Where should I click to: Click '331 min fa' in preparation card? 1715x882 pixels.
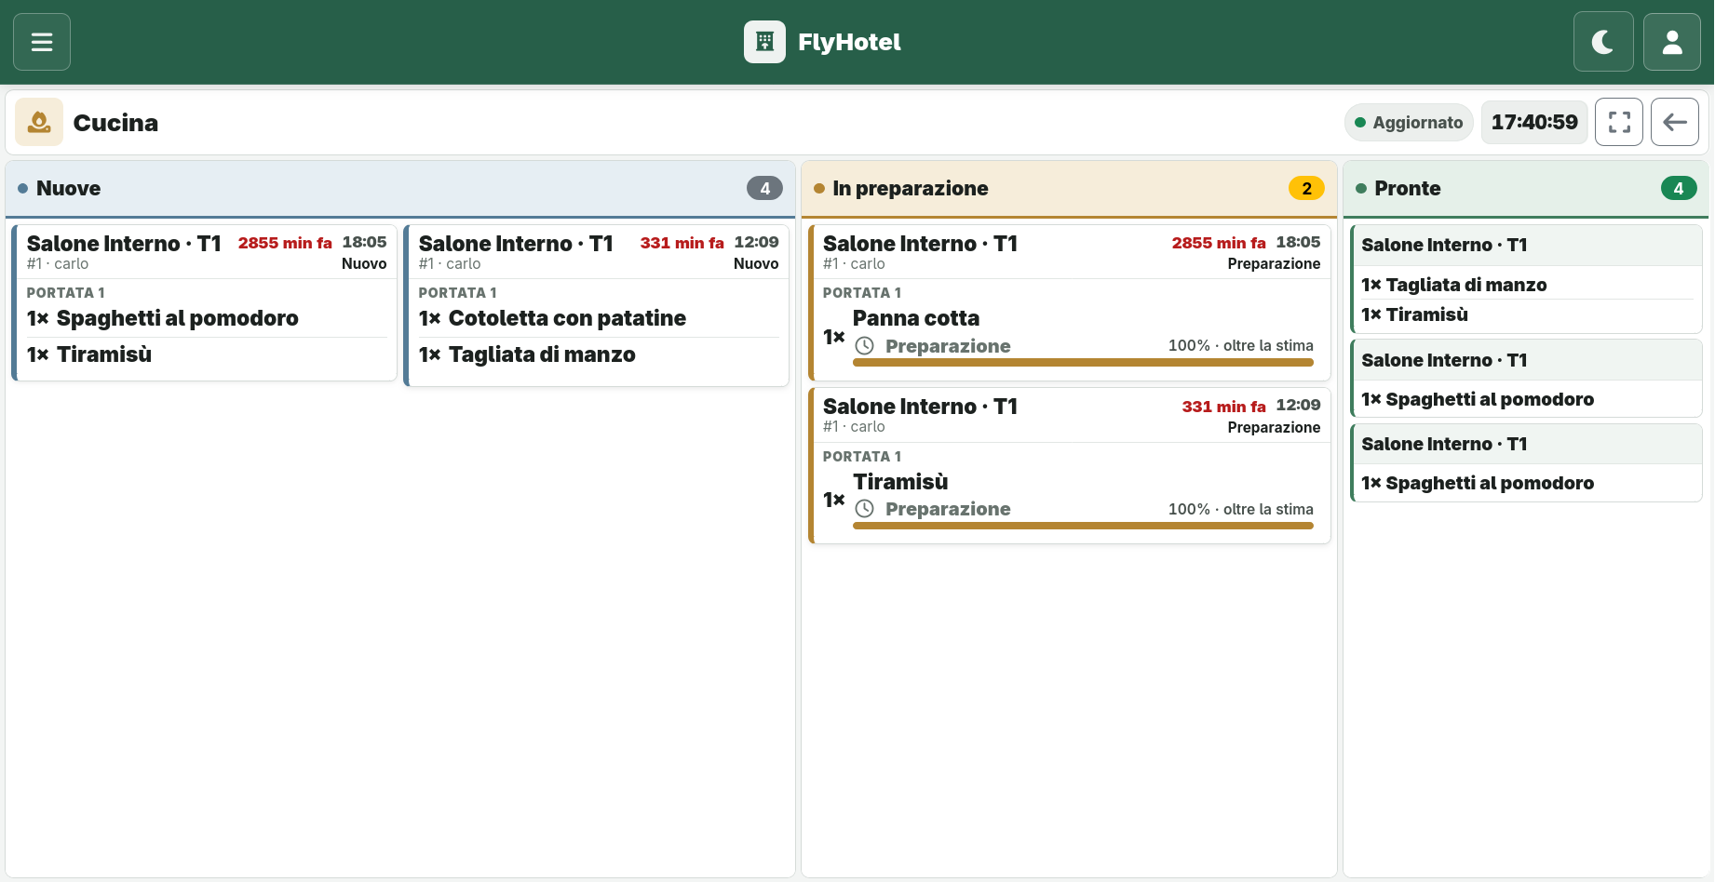pyautogui.click(x=1223, y=407)
